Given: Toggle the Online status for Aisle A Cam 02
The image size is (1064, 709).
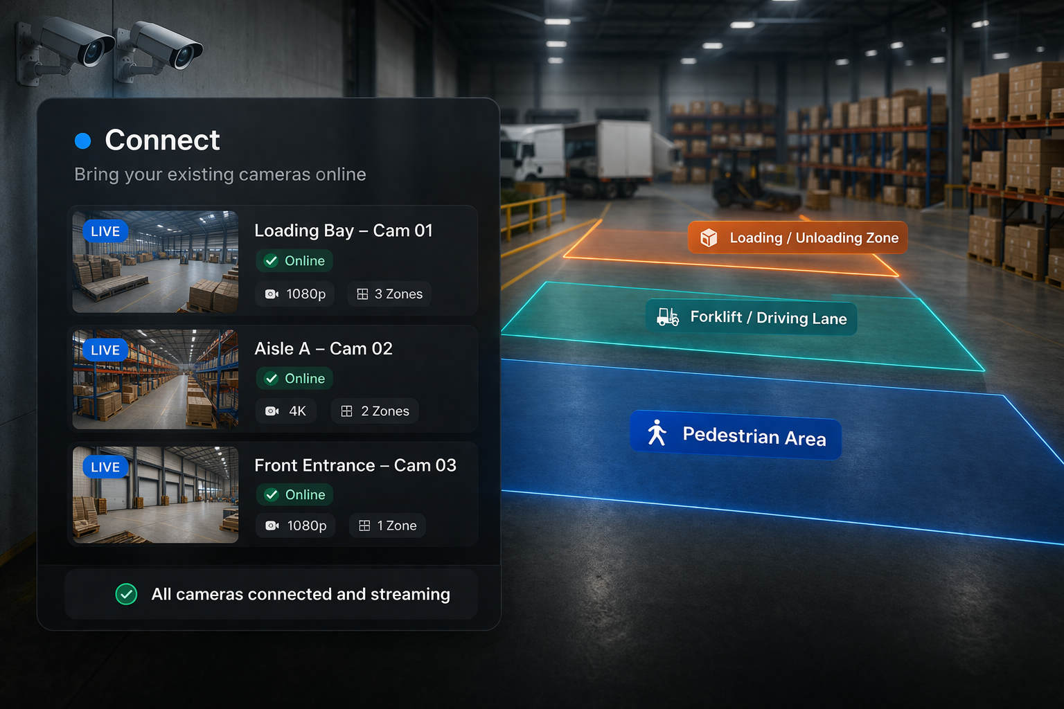Looking at the screenshot, I should (294, 378).
